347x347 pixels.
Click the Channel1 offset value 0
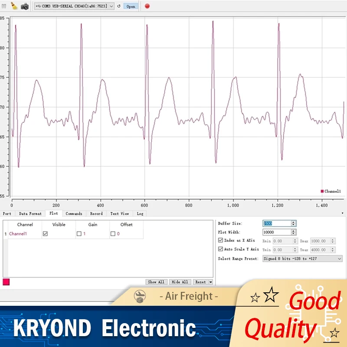[118, 234]
